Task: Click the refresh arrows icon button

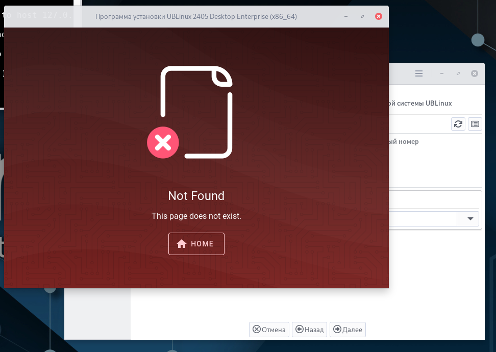Action: (458, 124)
